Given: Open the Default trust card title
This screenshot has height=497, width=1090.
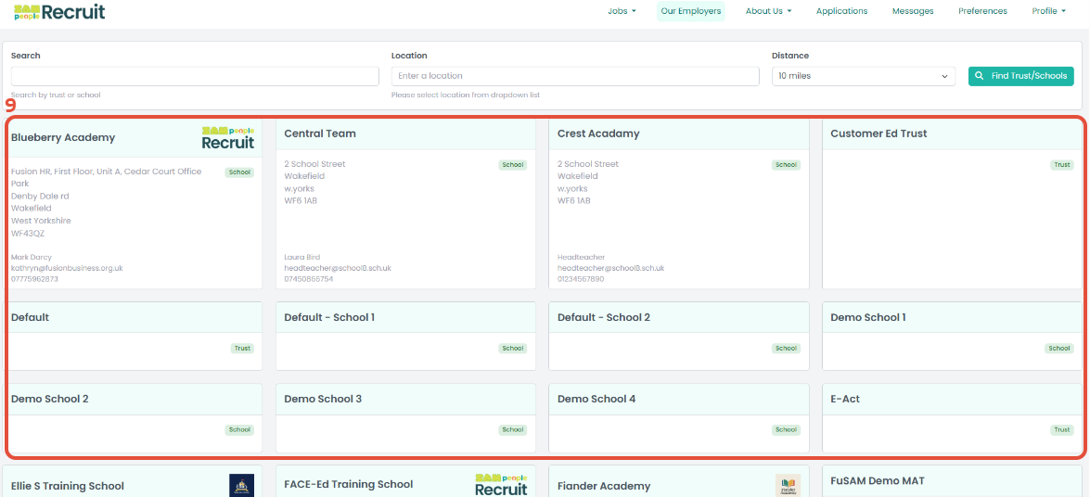Looking at the screenshot, I should click(x=31, y=317).
